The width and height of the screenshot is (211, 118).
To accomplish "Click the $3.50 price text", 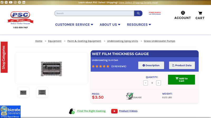I will 98,97.
